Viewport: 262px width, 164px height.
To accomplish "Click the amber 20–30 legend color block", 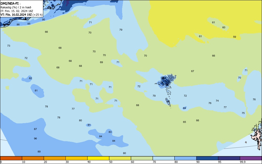I will tap(55, 158).
